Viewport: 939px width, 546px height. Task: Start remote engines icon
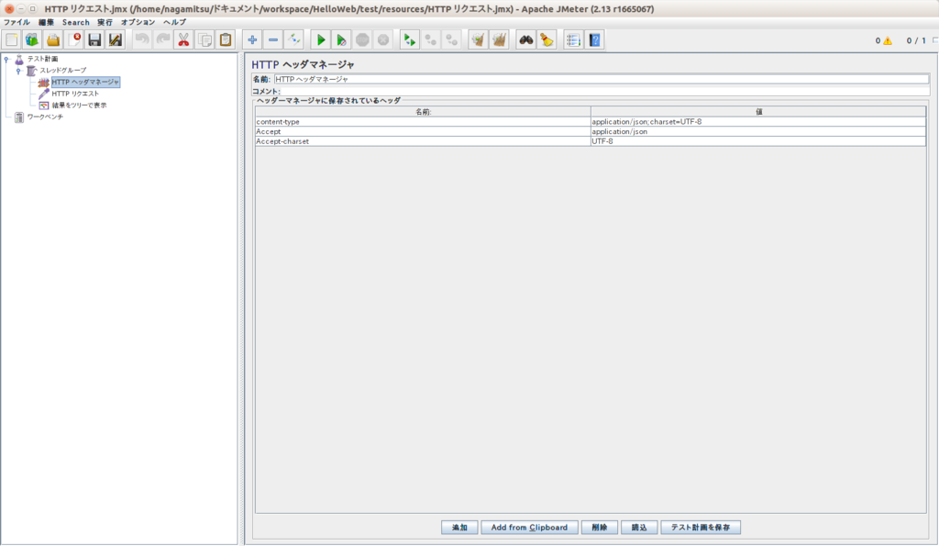click(410, 40)
